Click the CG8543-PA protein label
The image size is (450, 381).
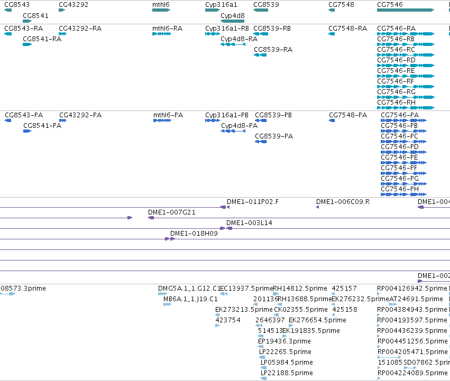24,115
